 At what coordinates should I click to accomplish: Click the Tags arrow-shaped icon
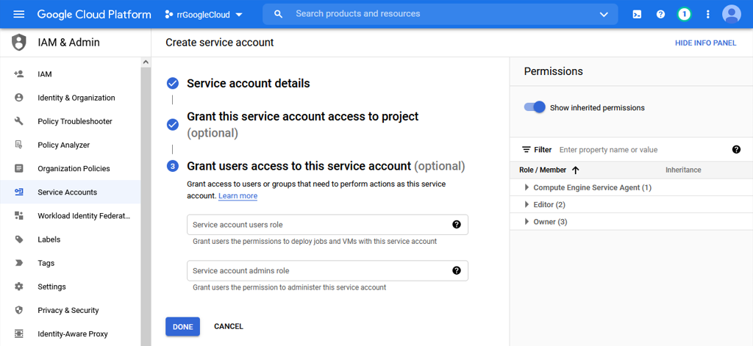[x=18, y=262]
